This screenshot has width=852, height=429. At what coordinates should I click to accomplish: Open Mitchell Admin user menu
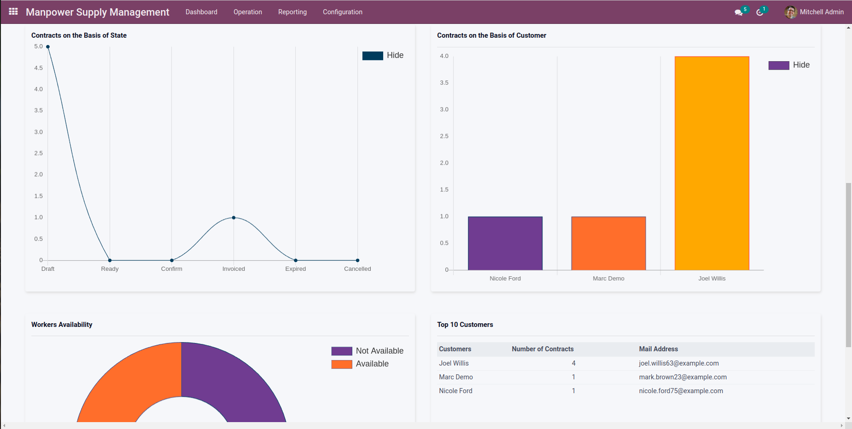814,12
